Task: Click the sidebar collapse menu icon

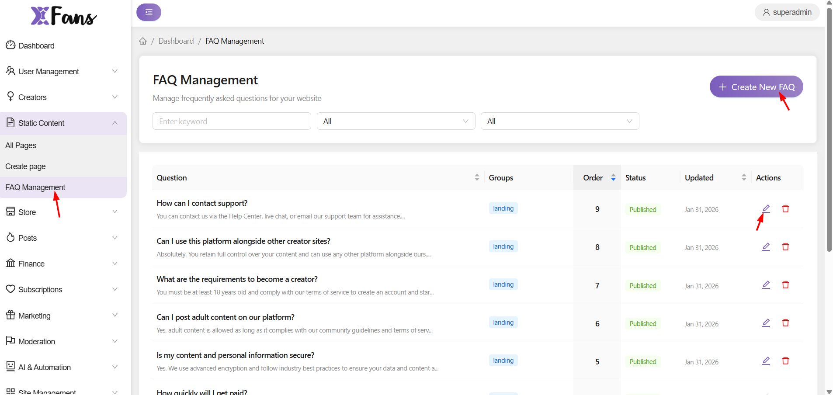Action: coord(149,12)
